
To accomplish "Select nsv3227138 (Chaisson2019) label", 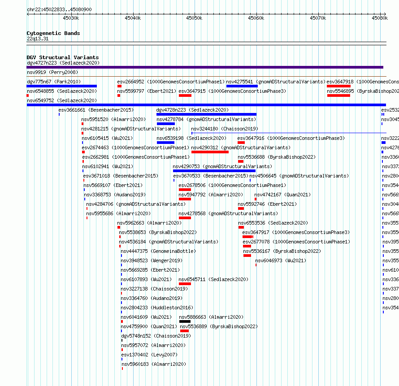I will coord(154,289).
